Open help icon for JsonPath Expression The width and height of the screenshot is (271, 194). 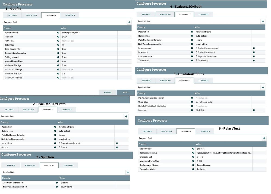click(x=57, y=183)
